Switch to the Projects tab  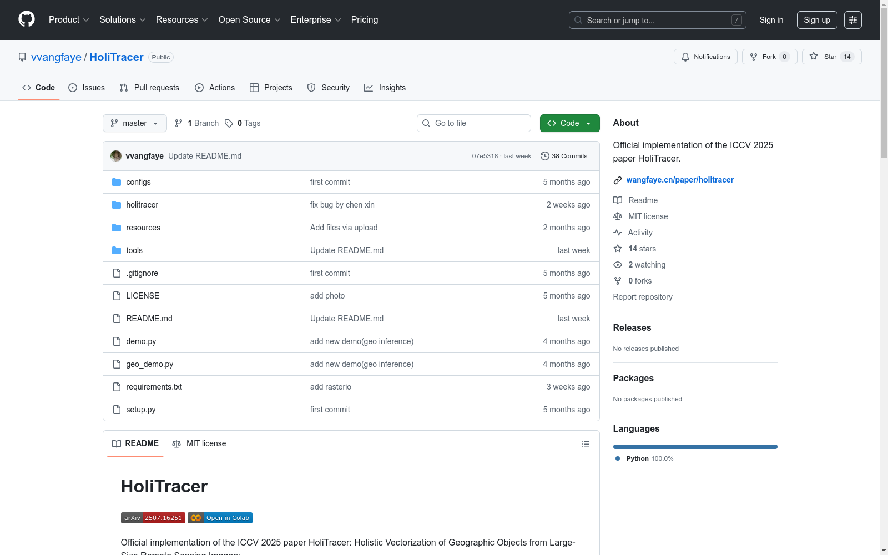[271, 88]
